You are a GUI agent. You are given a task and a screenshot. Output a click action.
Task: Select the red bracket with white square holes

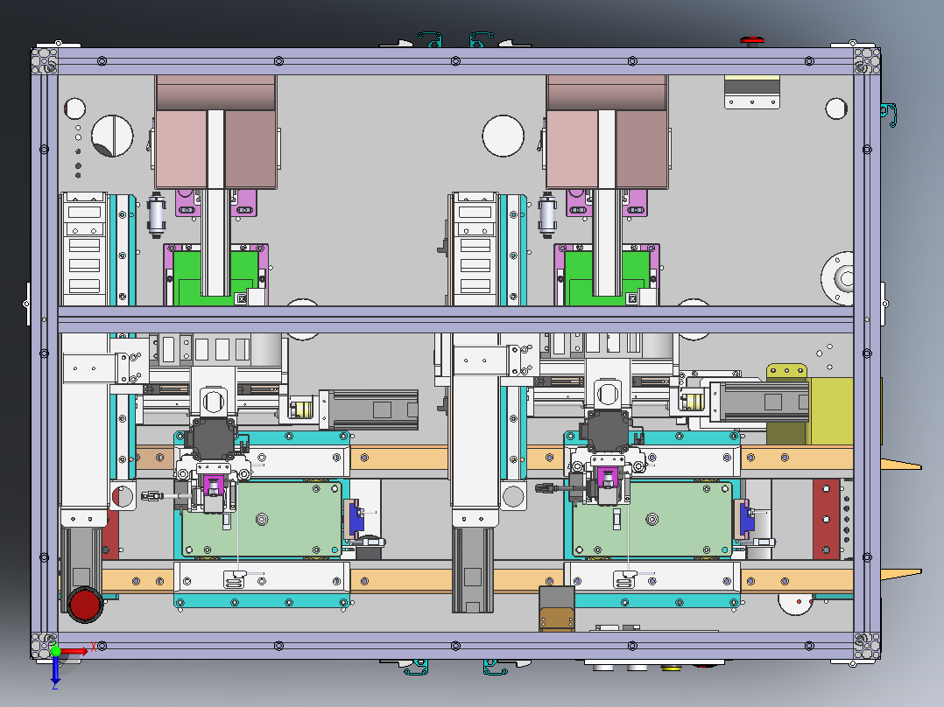[826, 519]
